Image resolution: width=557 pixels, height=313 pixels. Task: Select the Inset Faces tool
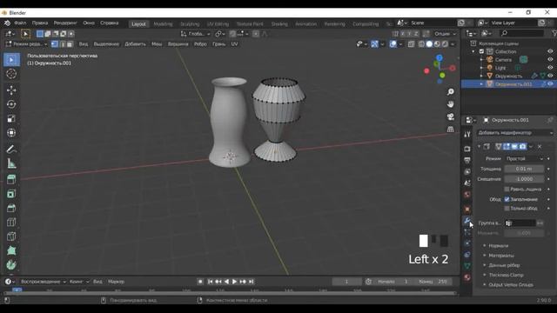click(x=11, y=194)
